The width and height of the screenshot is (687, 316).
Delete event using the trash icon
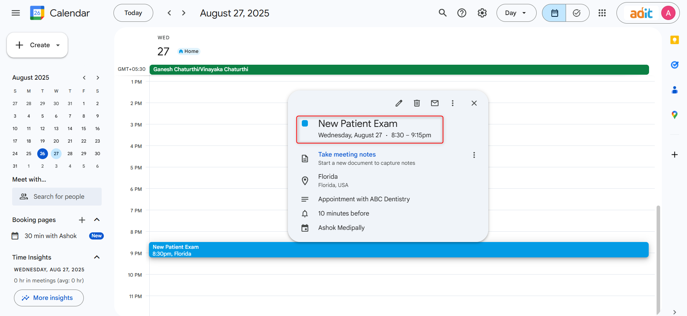[x=417, y=103]
